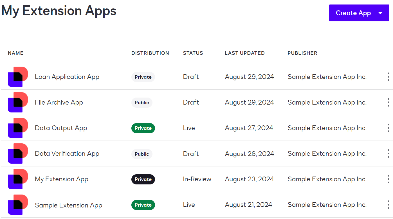
Task: Open the kebab menu for Loan Application App
Action: click(388, 76)
